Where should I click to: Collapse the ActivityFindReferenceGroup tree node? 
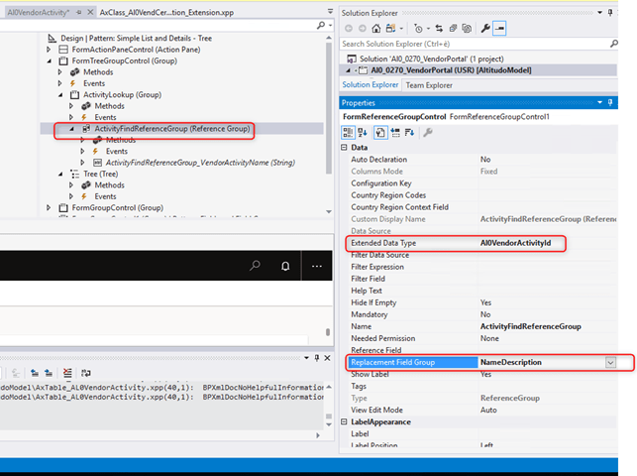71,130
